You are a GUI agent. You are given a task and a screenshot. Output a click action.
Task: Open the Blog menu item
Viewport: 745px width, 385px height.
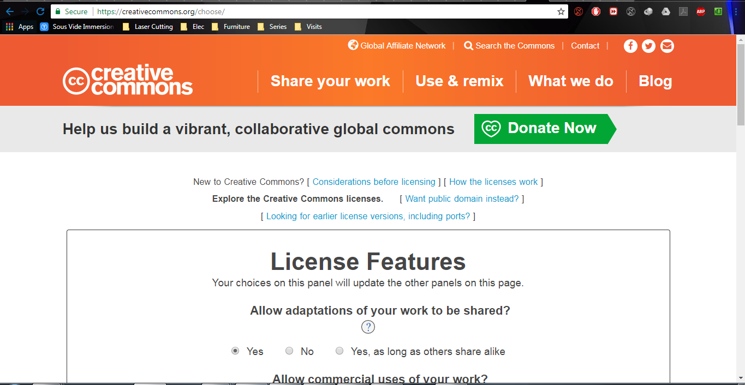coord(655,81)
